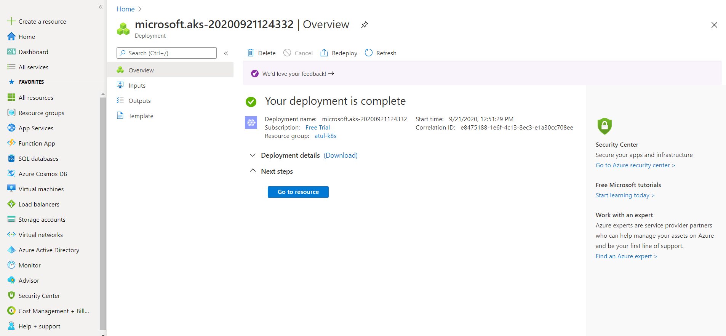Click the Go to resource button
The image size is (726, 336).
(x=298, y=192)
